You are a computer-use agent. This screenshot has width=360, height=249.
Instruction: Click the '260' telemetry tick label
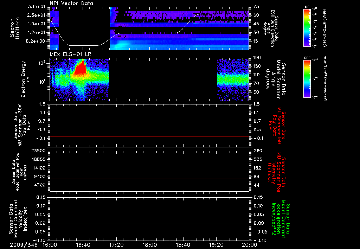click(x=257, y=151)
